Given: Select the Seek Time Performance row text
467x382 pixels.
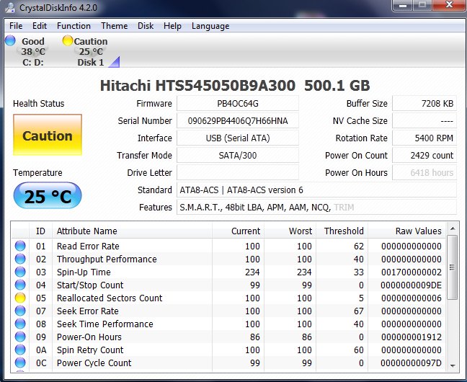Looking at the screenshot, I should point(104,324).
